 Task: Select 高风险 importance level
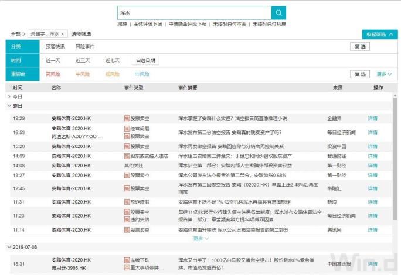coord(53,74)
